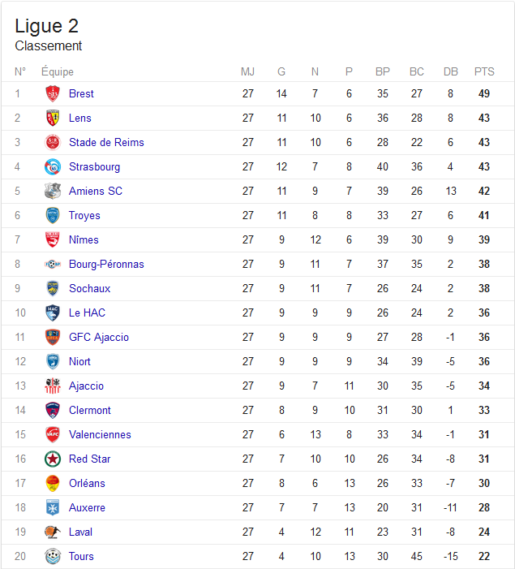The image size is (515, 569).
Task: Click the Auxerre team badge
Action: pyautogui.click(x=53, y=507)
